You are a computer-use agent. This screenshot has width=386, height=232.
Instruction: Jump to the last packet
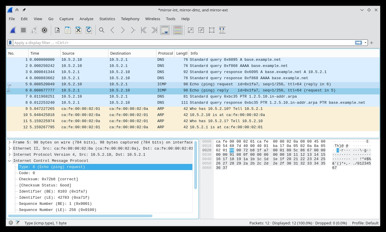click(154, 30)
